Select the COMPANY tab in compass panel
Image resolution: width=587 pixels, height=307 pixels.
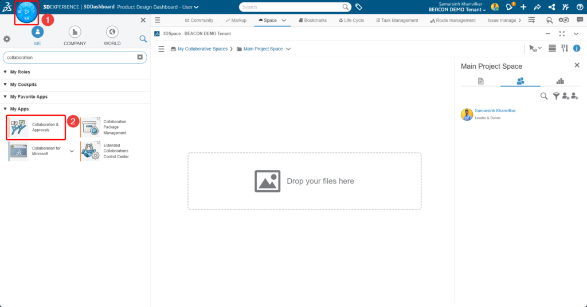[75, 36]
